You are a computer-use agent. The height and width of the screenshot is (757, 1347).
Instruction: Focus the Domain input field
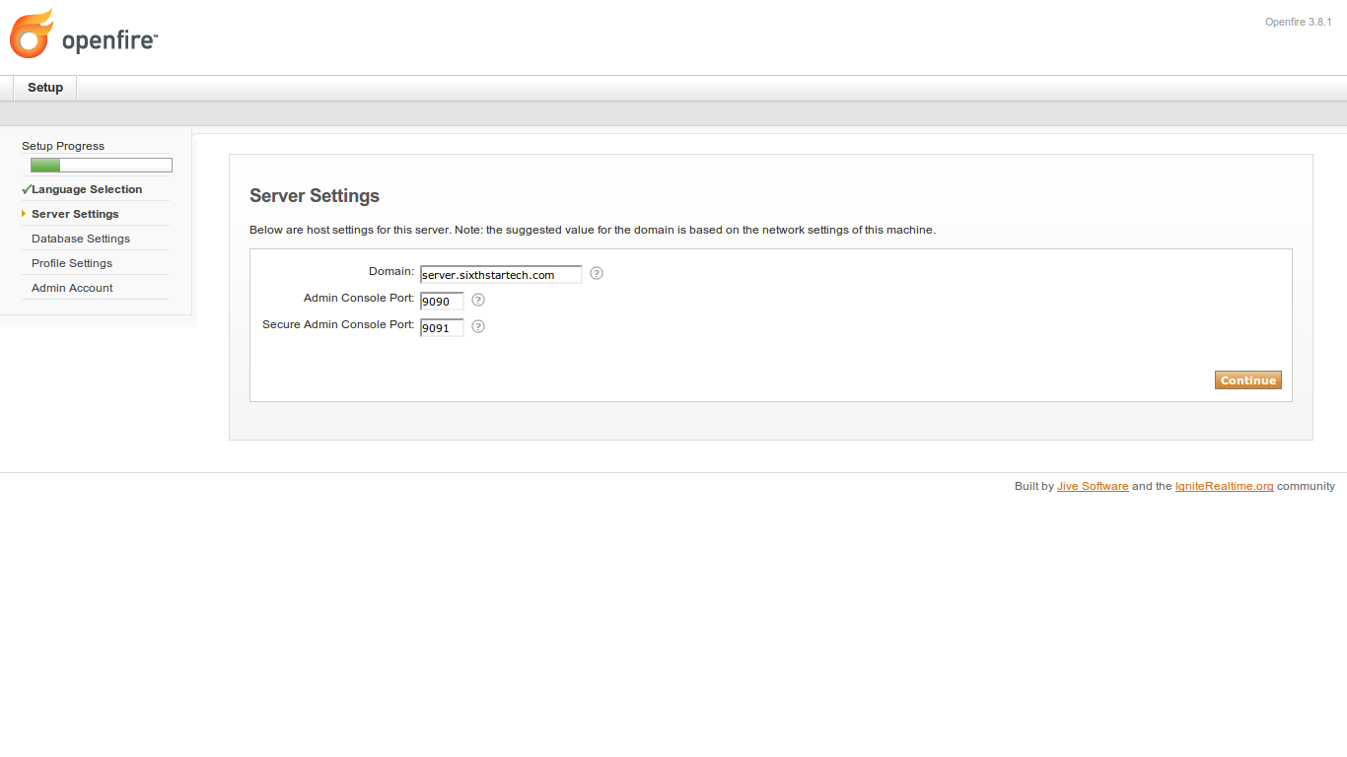[501, 275]
